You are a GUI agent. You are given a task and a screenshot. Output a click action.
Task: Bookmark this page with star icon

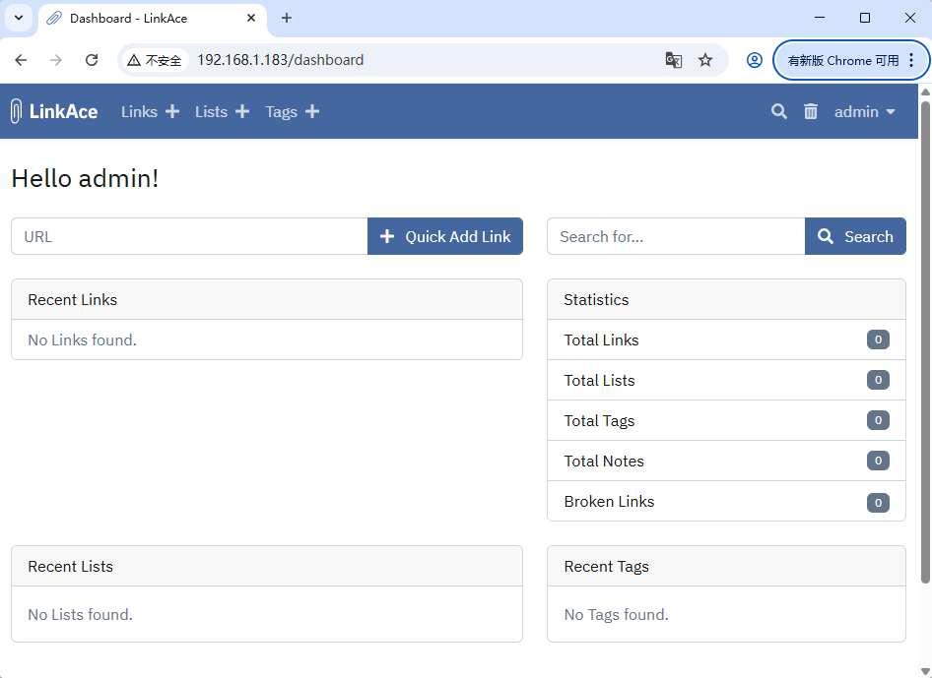click(705, 60)
